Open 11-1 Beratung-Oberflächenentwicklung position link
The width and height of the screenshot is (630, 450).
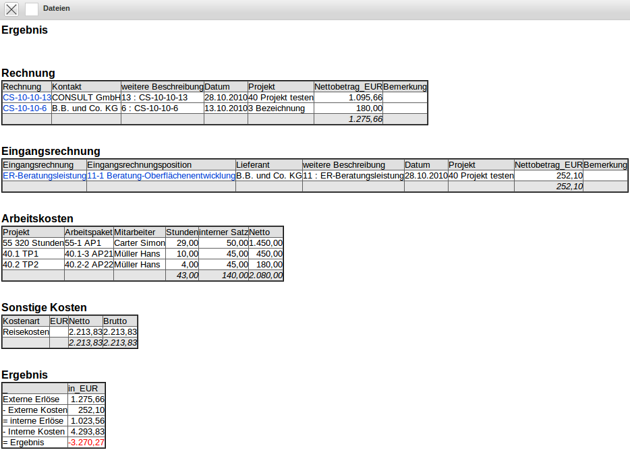pos(161,176)
